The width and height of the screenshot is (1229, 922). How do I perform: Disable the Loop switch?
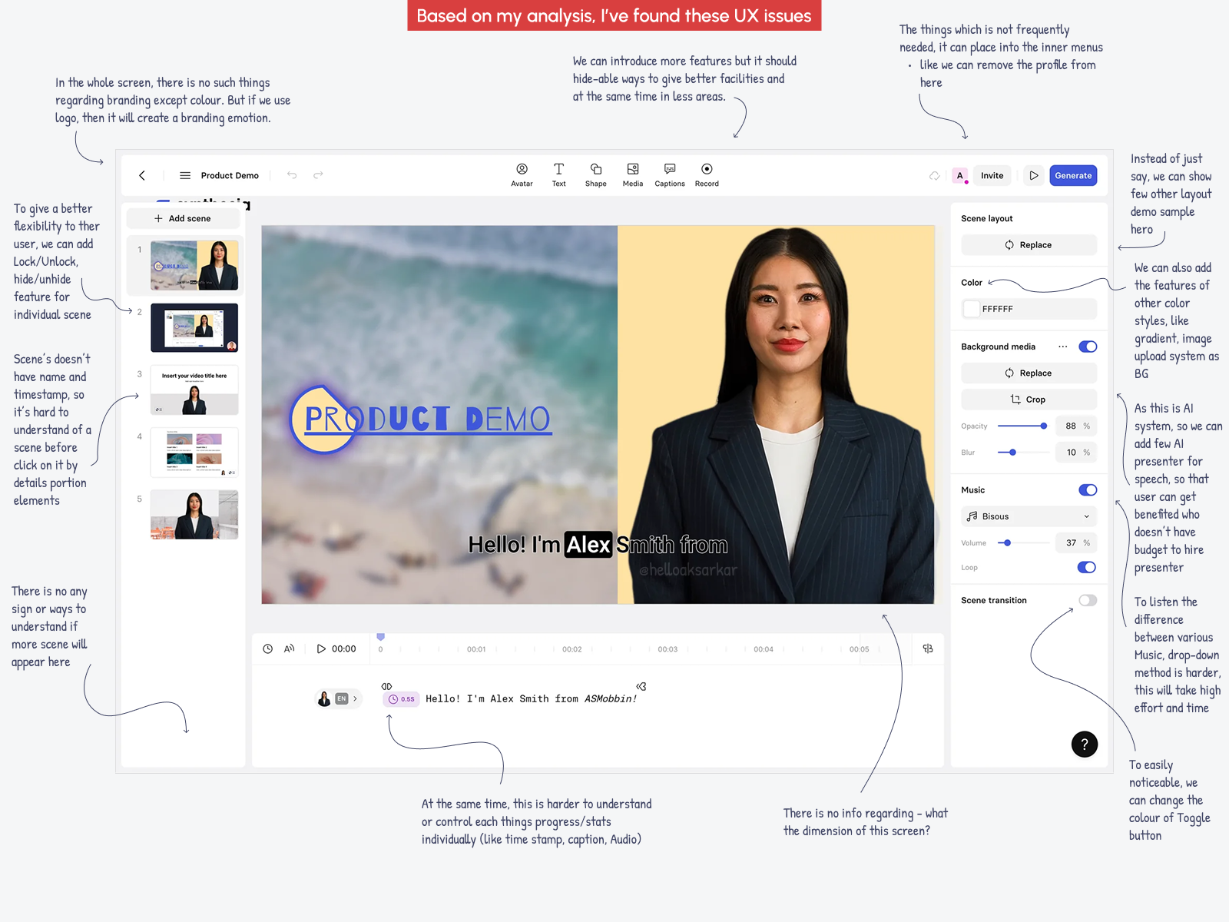[x=1088, y=567]
